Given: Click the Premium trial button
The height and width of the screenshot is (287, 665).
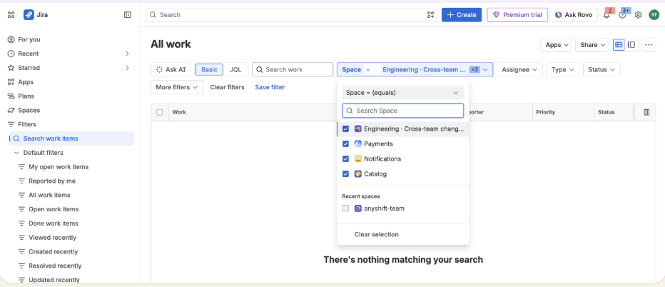Looking at the screenshot, I should 517,15.
